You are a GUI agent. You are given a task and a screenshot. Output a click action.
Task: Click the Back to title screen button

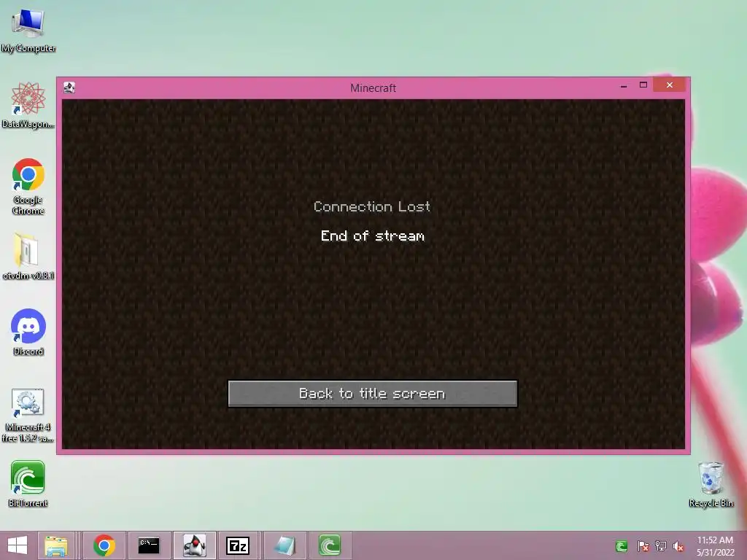click(373, 393)
